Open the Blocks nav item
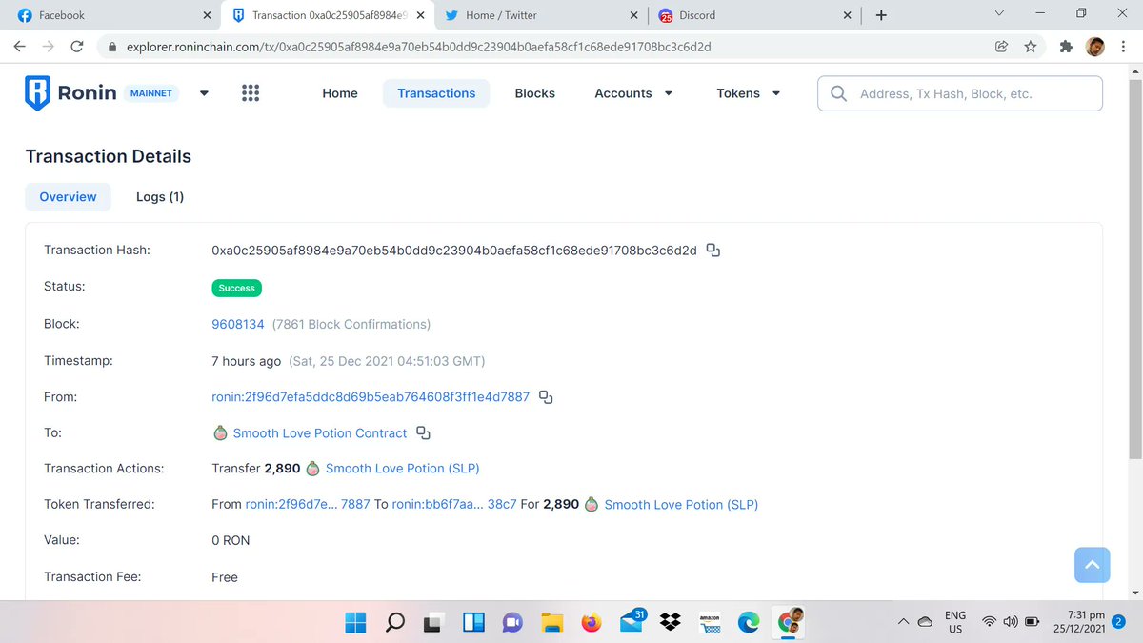The width and height of the screenshot is (1143, 643). coord(535,93)
